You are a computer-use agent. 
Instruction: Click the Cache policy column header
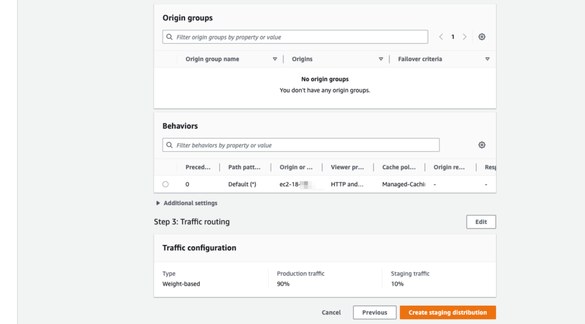[399, 167]
